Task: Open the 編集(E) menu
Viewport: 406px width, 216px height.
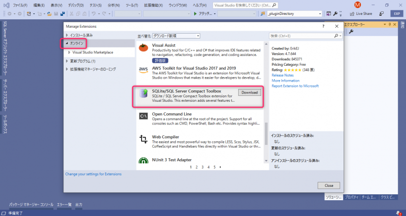Action: [39, 5]
